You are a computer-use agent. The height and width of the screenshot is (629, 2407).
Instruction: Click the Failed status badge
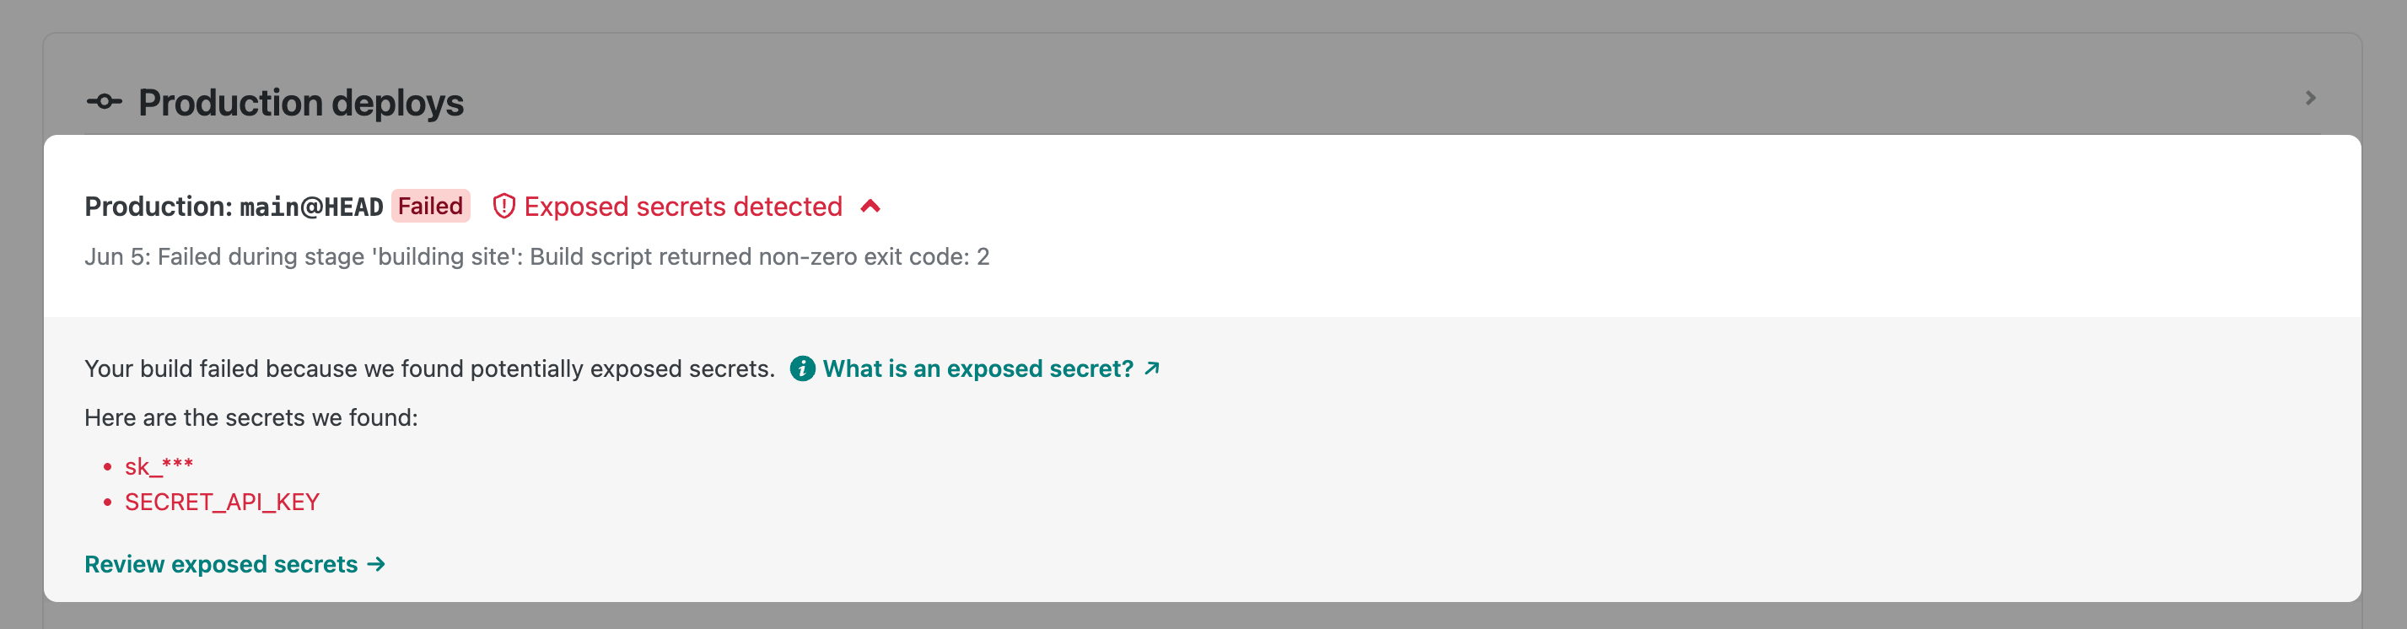click(431, 206)
